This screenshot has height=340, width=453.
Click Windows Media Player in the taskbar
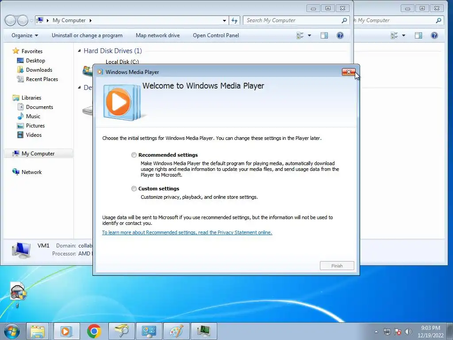tap(66, 331)
